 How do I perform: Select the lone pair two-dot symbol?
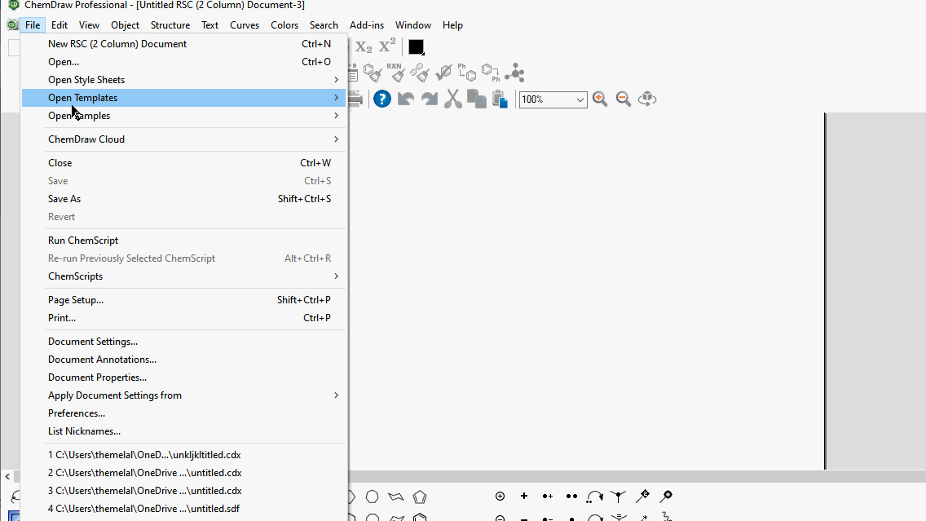tap(571, 497)
